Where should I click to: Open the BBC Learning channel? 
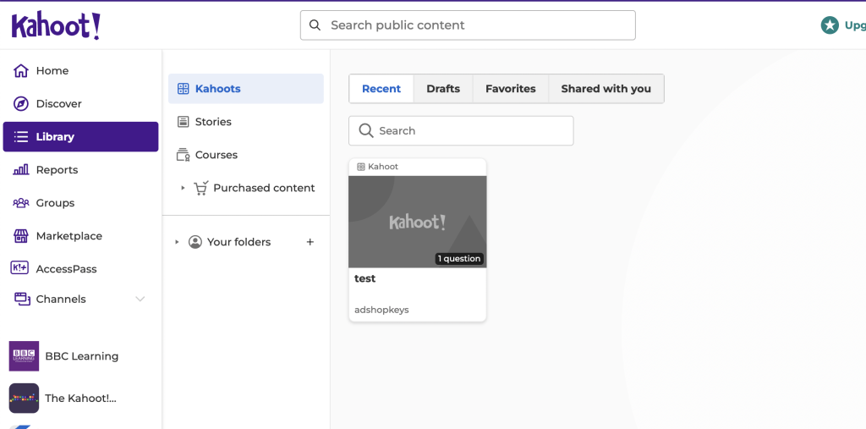[81, 356]
